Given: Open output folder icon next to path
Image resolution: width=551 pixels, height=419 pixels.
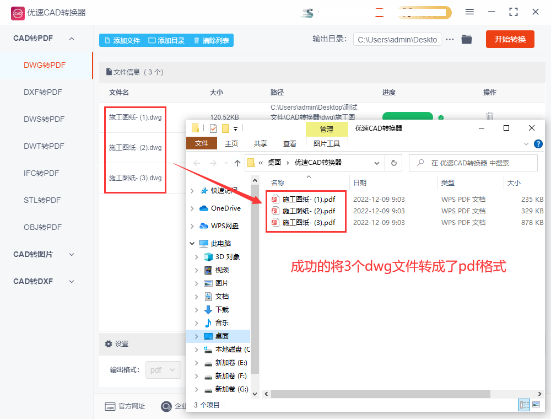Looking at the screenshot, I should (466, 39).
